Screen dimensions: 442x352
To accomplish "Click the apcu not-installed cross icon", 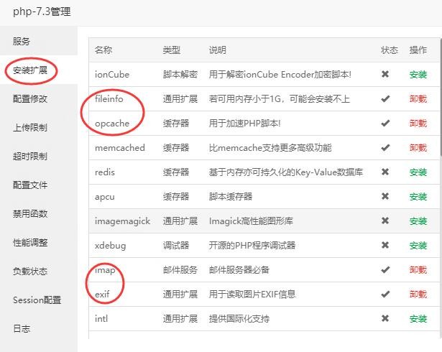I will (x=385, y=196).
